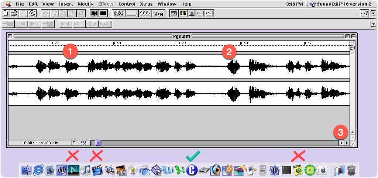Image resolution: width=378 pixels, height=178 pixels.
Task: Click the vertical scroll down arrow
Action: (x=353, y=137)
